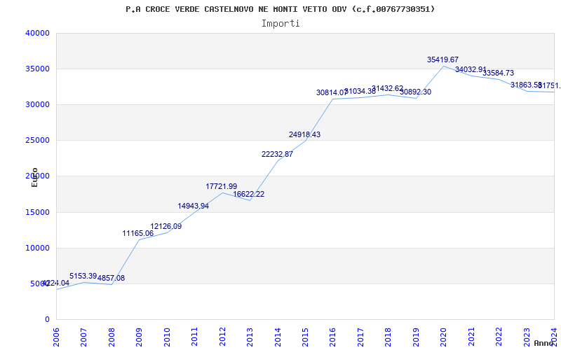Select data label 22232.87

(x=277, y=155)
